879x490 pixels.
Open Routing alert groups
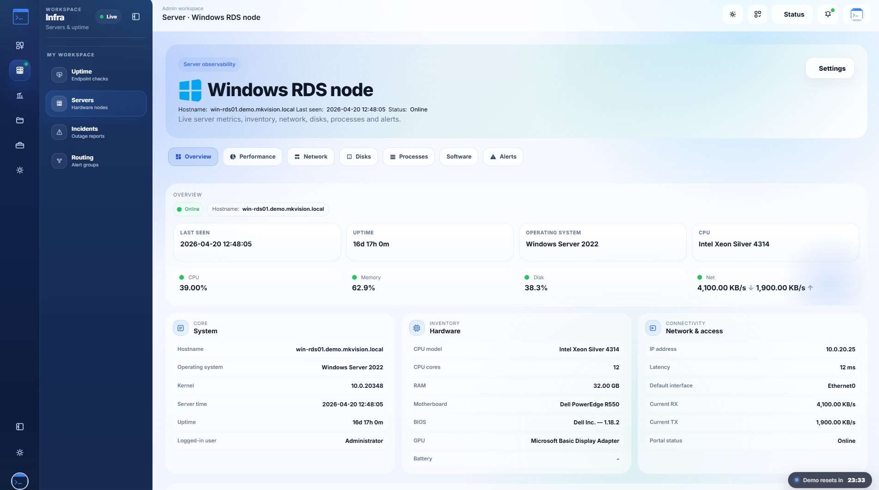[96, 161]
